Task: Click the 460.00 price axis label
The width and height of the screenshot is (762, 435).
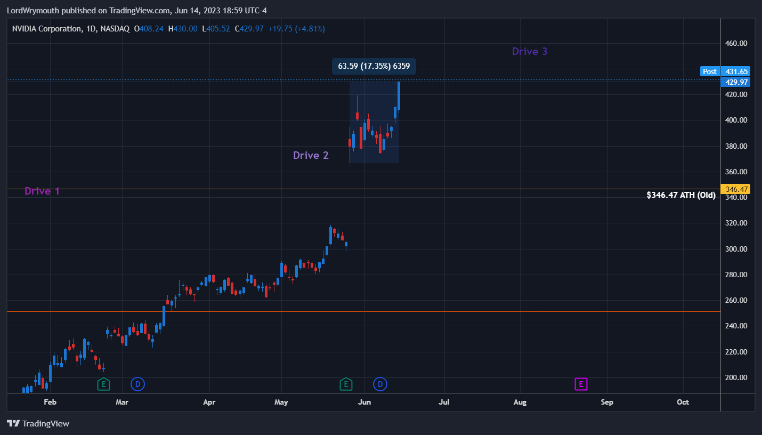Action: [736, 43]
